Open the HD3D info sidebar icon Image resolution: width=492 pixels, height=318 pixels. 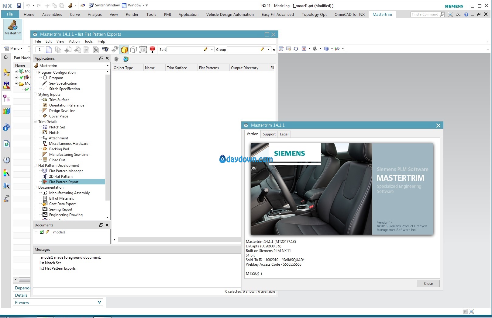[x=6, y=128]
